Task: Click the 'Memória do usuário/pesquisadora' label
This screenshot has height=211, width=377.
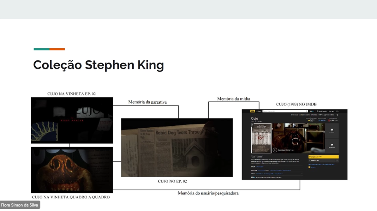Action: tap(208, 193)
